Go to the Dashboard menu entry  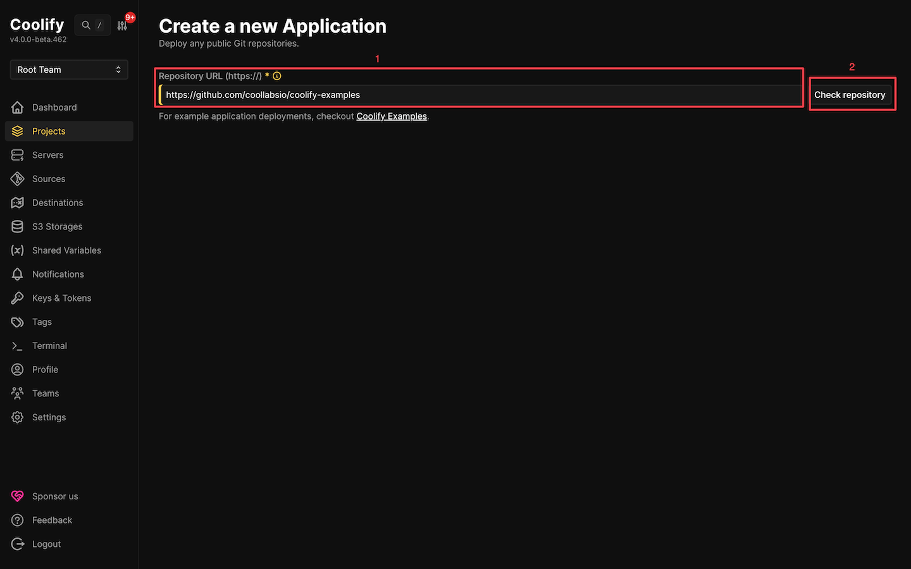(54, 107)
